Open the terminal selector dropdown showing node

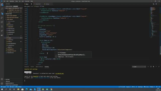tap(139, 67)
